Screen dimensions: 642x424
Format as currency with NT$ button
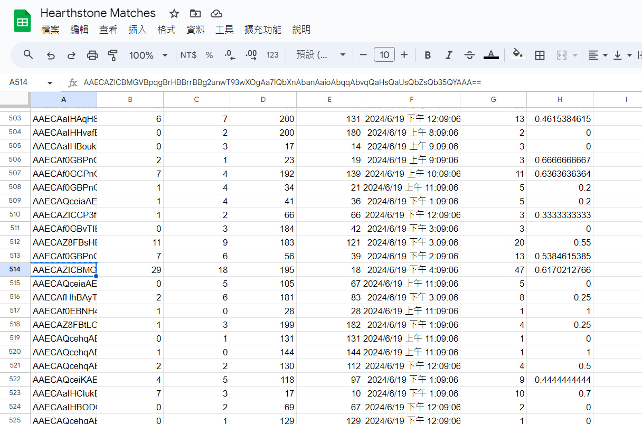188,55
